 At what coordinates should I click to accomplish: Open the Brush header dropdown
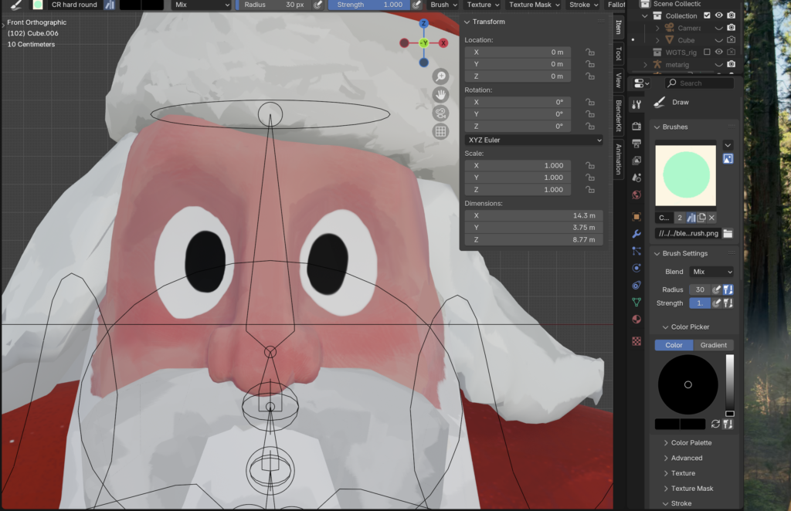point(443,5)
